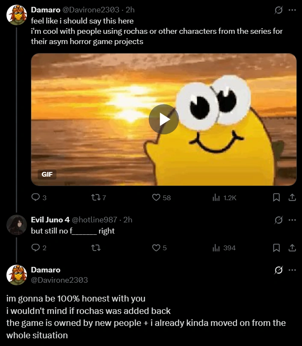The image size is (302, 346).
Task: Reply to Damaro's first post
Action: click(x=36, y=197)
